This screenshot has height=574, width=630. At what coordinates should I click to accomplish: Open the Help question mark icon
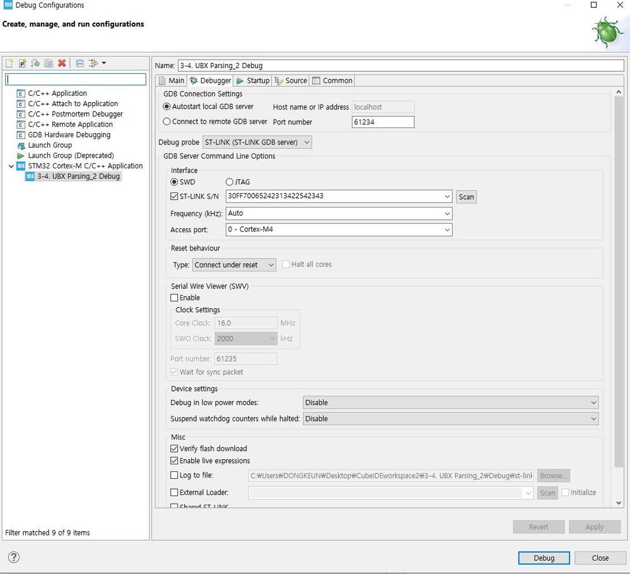point(14,557)
